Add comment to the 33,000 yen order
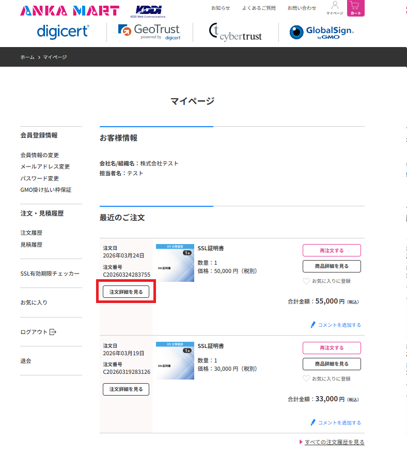The width and height of the screenshot is (407, 469). pyautogui.click(x=336, y=422)
